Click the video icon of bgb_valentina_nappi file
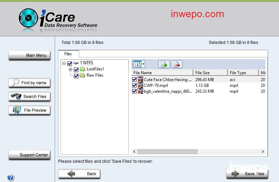The width and height of the screenshot is (279, 182). [x=140, y=91]
